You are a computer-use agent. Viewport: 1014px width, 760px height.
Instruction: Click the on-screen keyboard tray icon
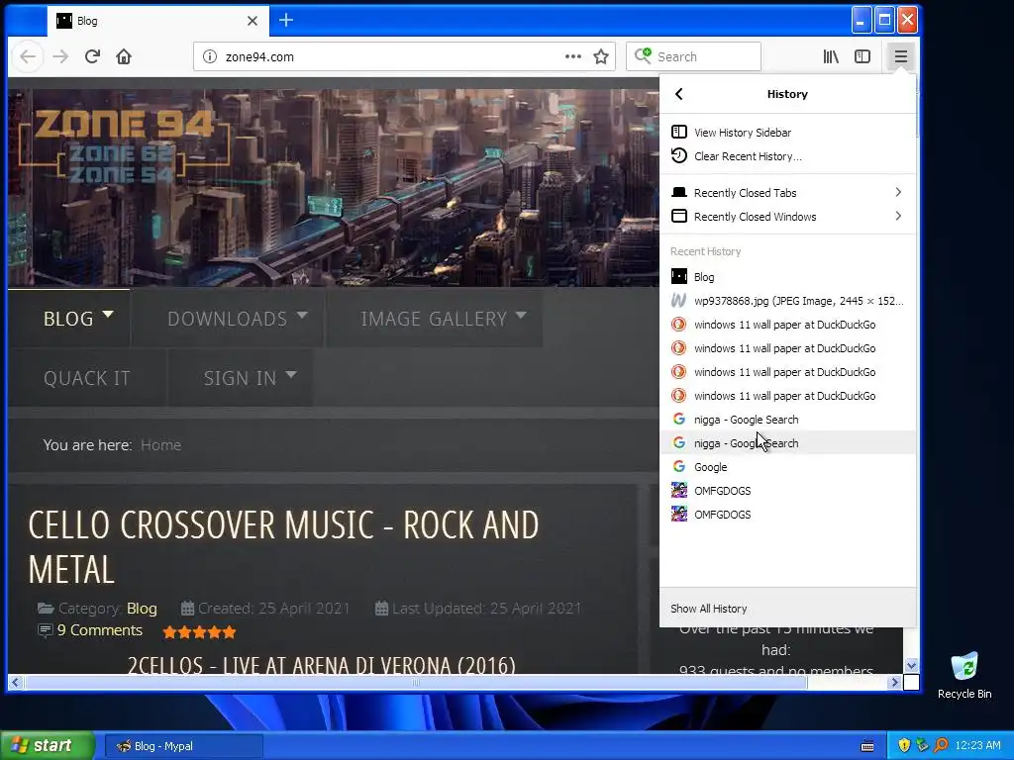867,746
